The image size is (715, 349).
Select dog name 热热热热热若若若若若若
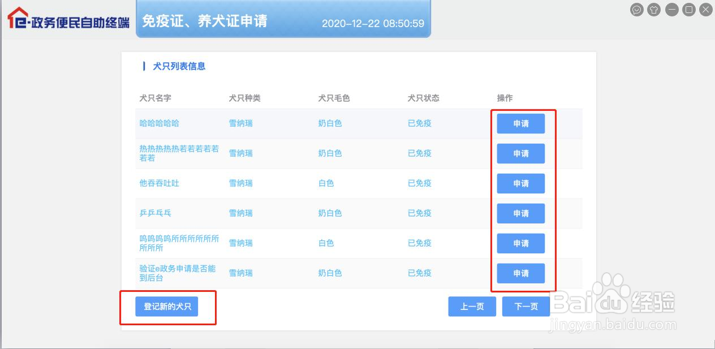tap(179, 153)
